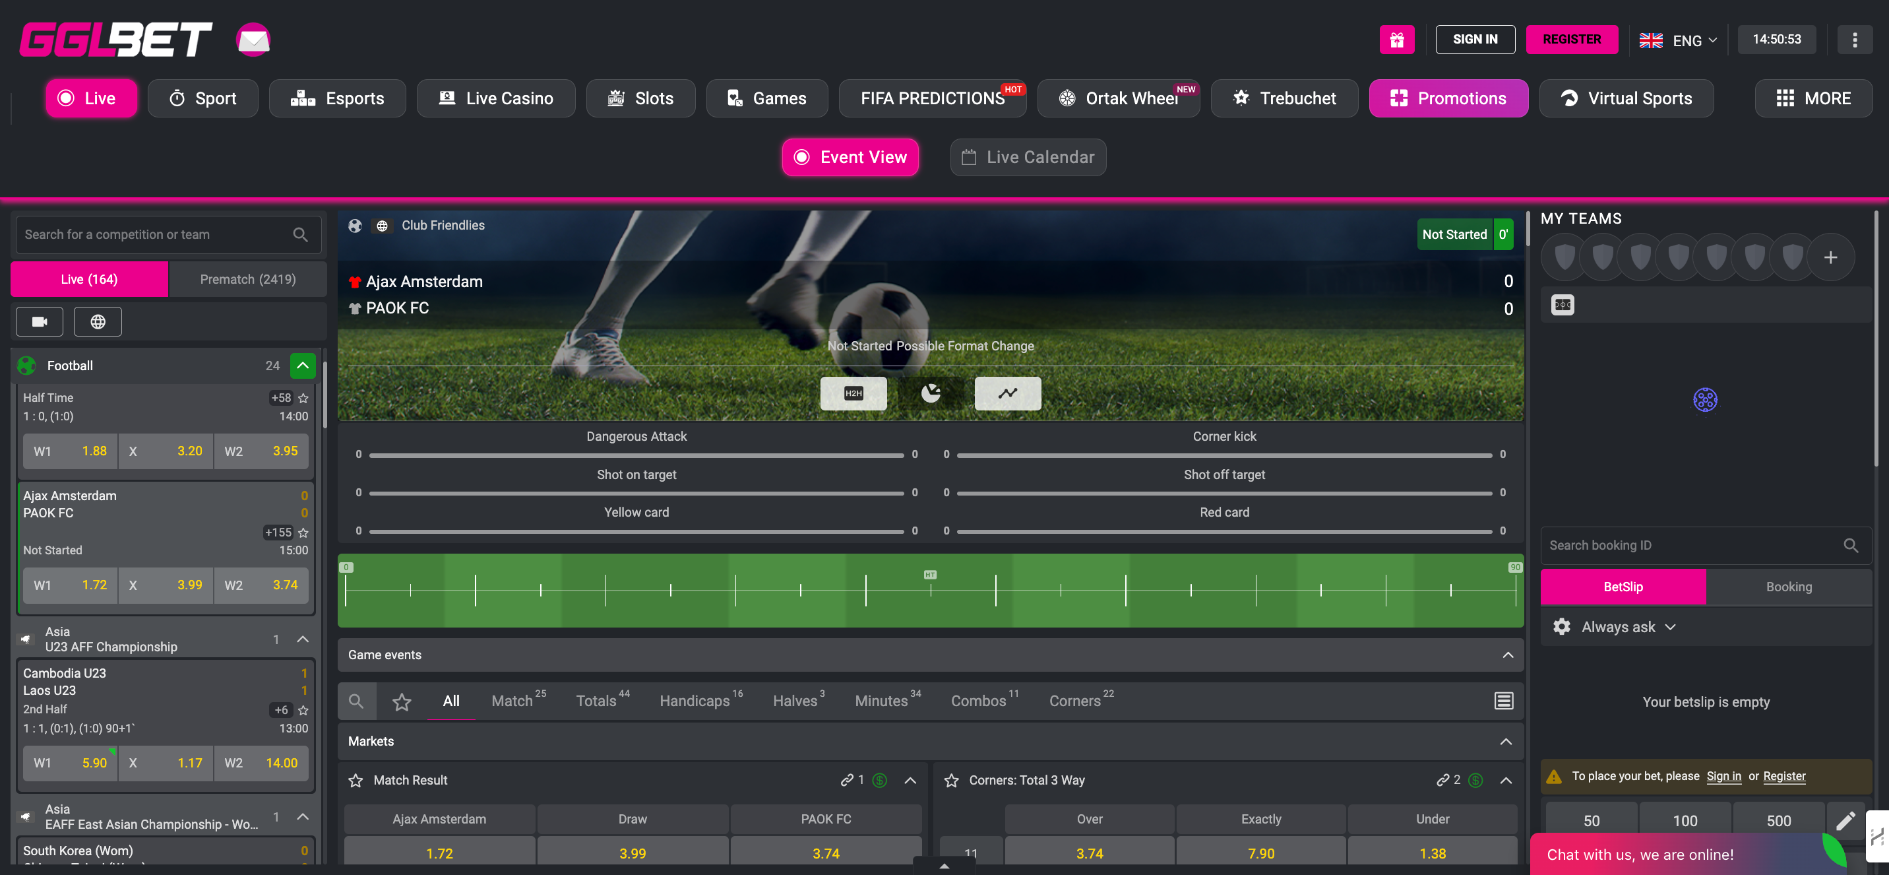Click the Sign in link in betslip warning

click(1723, 776)
